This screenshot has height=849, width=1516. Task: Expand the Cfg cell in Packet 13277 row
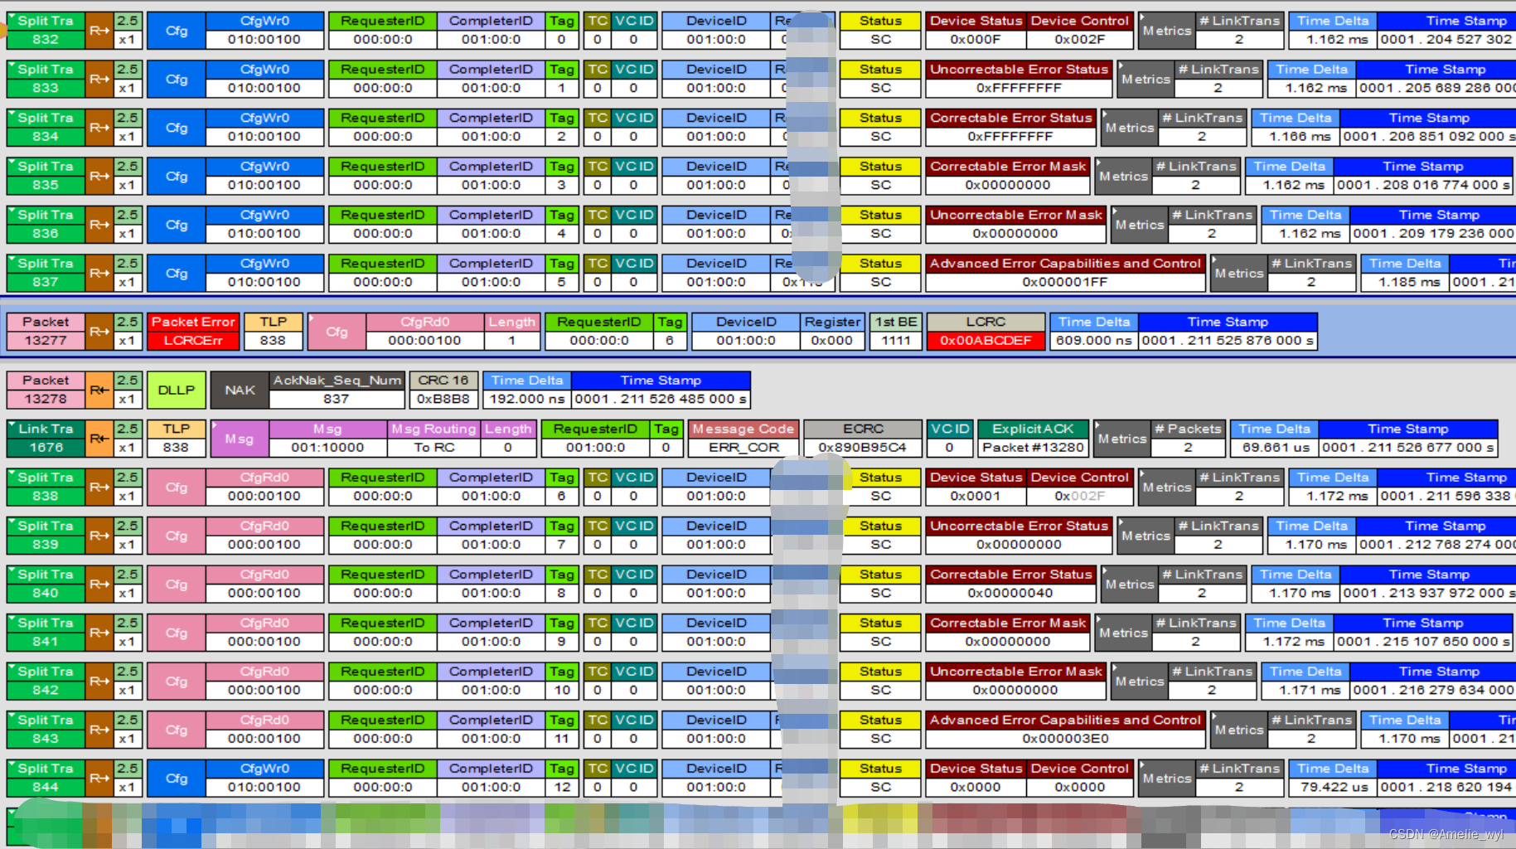pyautogui.click(x=337, y=332)
